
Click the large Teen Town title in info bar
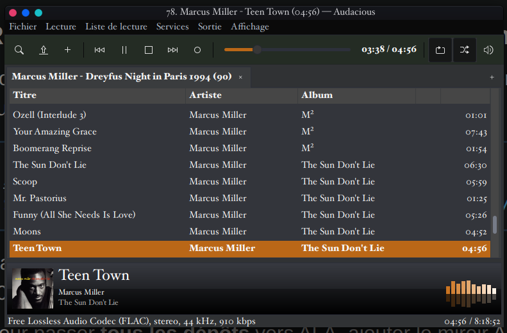(x=94, y=275)
